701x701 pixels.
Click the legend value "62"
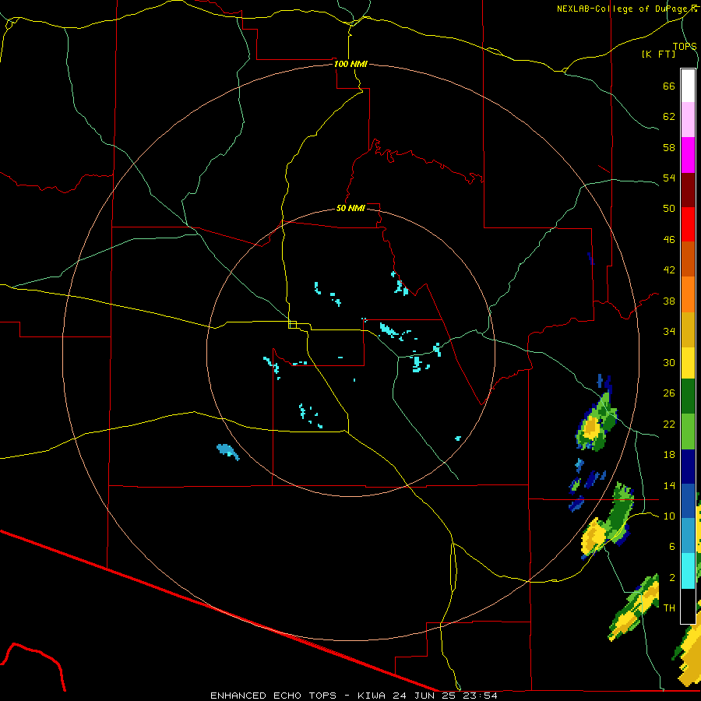(x=669, y=117)
